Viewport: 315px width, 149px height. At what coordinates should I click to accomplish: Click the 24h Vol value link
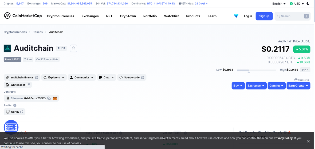[117, 3]
